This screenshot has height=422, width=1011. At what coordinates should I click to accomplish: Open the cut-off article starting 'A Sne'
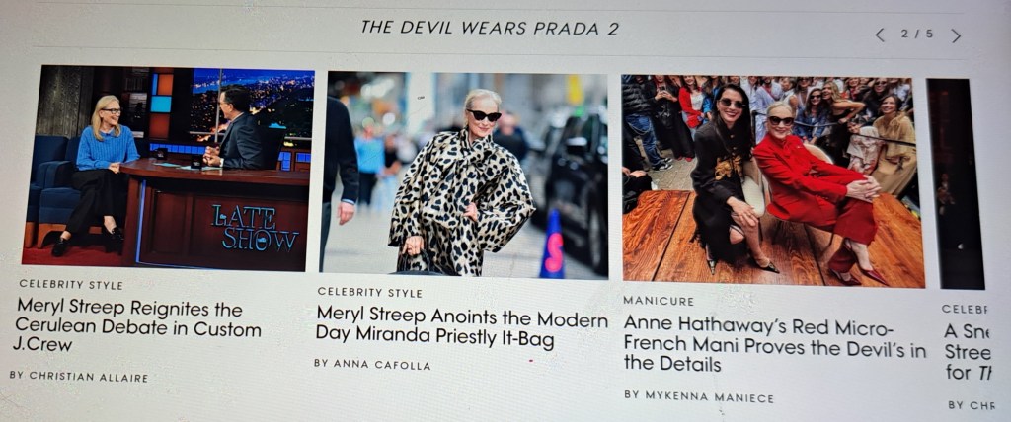[x=969, y=352]
